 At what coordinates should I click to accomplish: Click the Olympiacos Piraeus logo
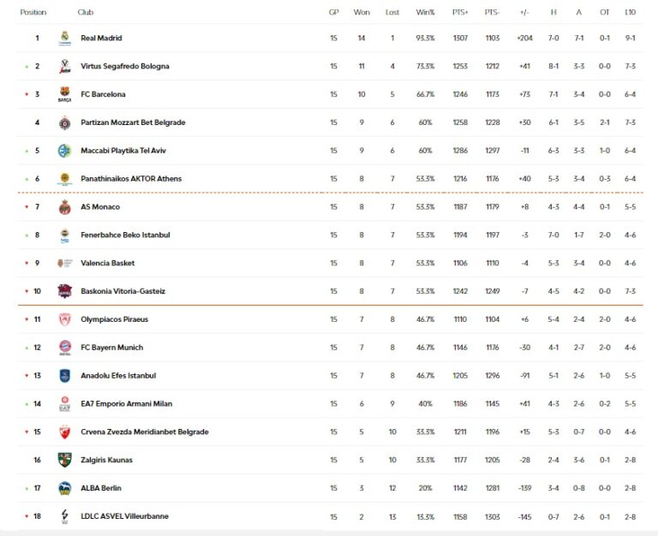pyautogui.click(x=64, y=319)
